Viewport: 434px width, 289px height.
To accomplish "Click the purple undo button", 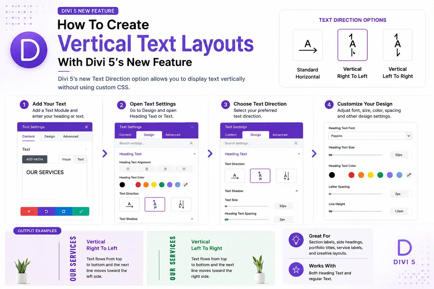I will pyautogui.click(x=46, y=211).
